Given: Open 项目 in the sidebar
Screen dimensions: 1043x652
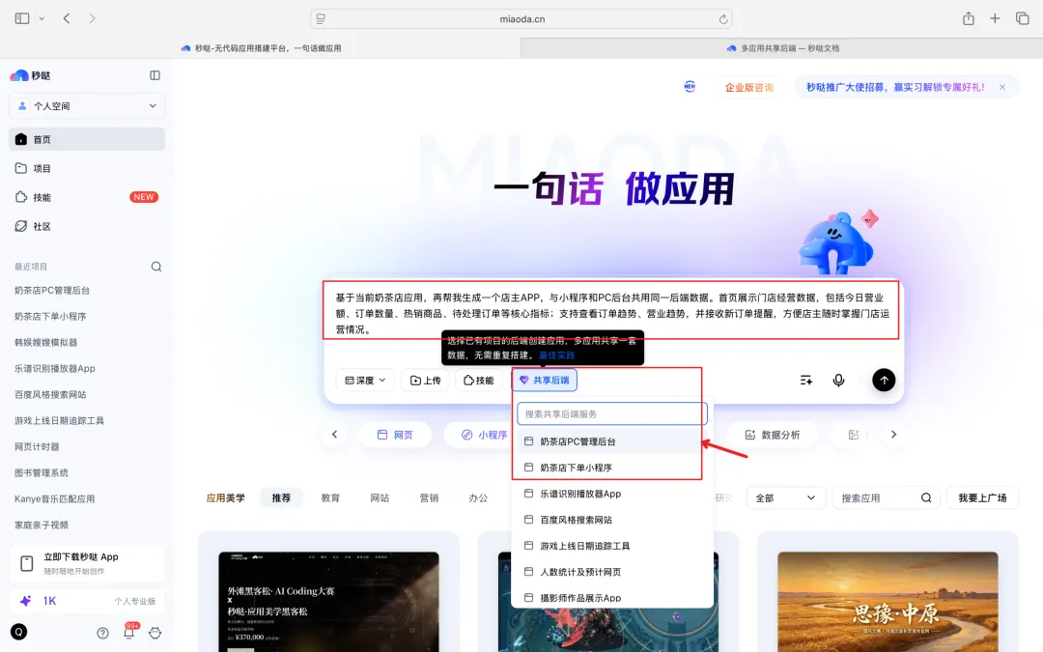Looking at the screenshot, I should click(87, 168).
